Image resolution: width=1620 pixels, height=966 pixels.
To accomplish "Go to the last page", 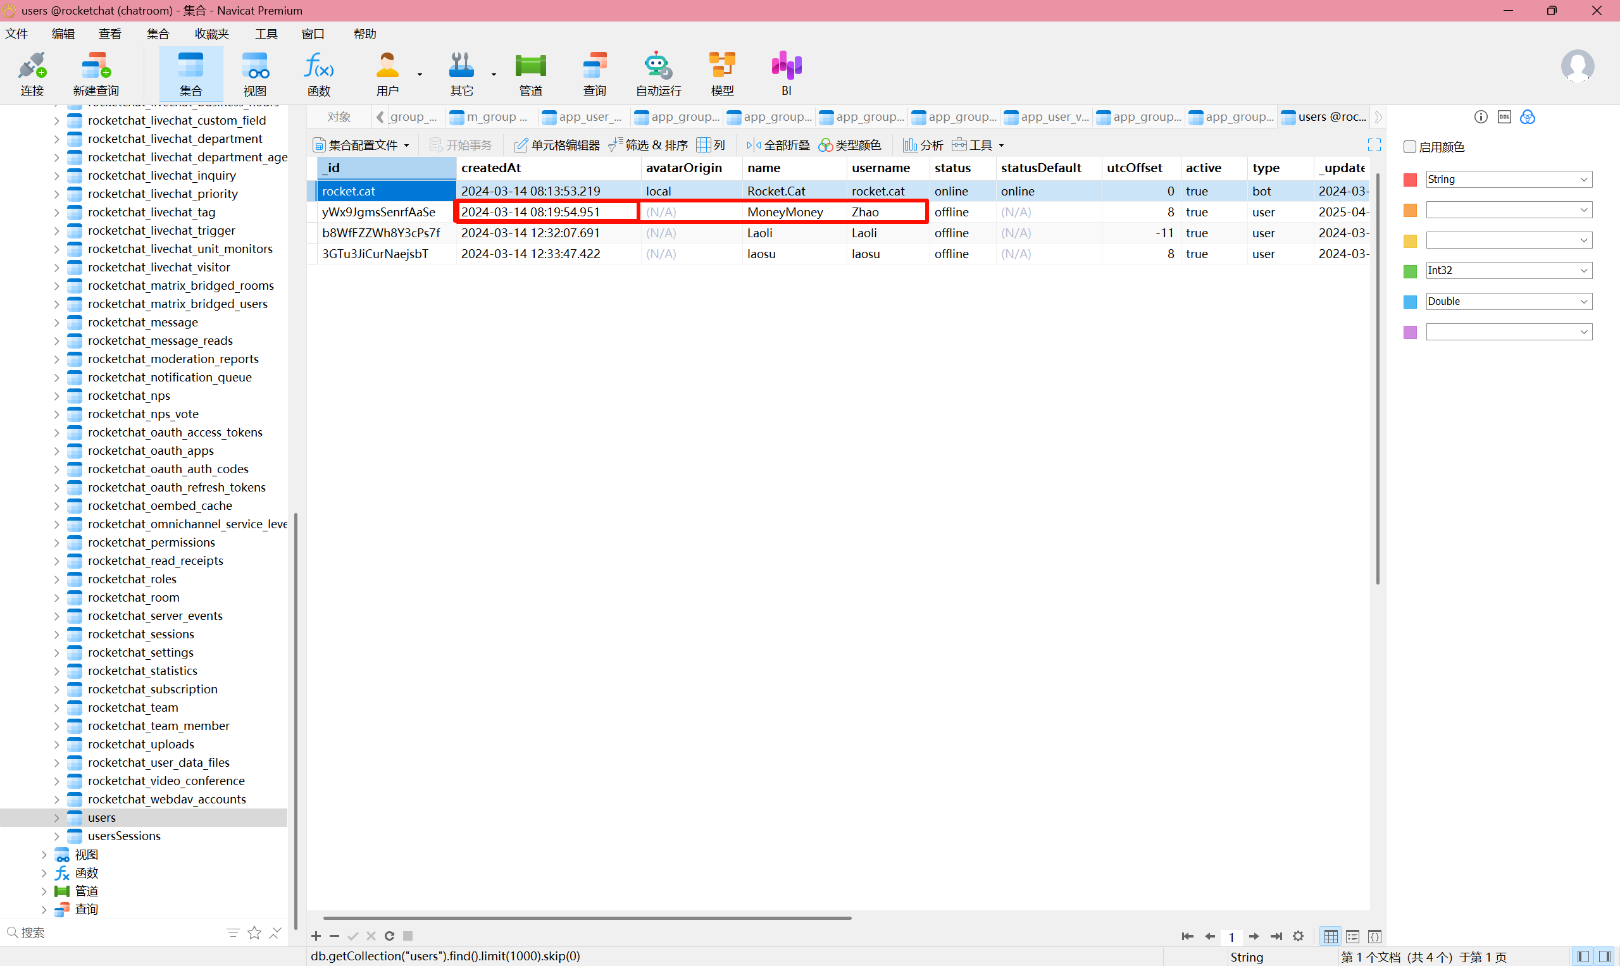I will tap(1276, 936).
